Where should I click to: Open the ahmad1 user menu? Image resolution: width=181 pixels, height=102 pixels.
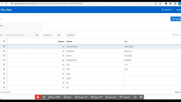[167, 10]
